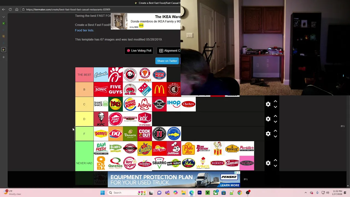This screenshot has width=350, height=197.
Task: Pick the Jack in the Box tile
Action: pos(145,119)
